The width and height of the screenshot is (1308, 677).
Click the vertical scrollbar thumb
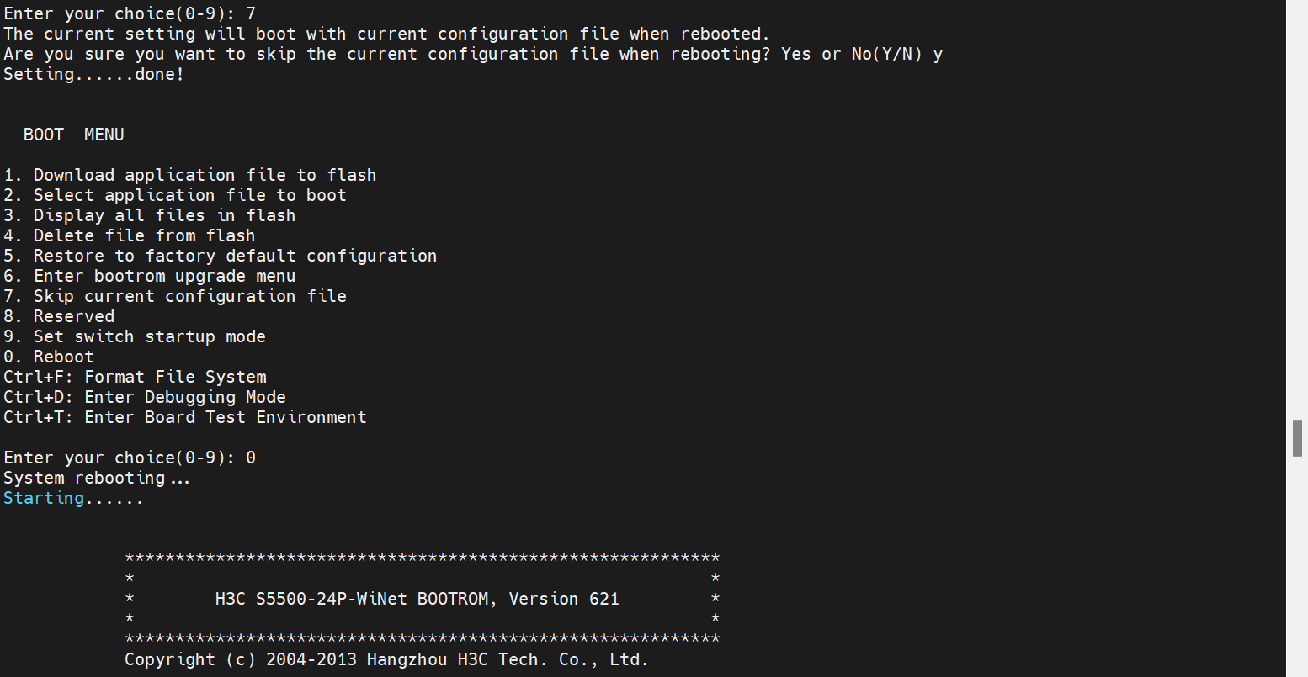click(1297, 438)
